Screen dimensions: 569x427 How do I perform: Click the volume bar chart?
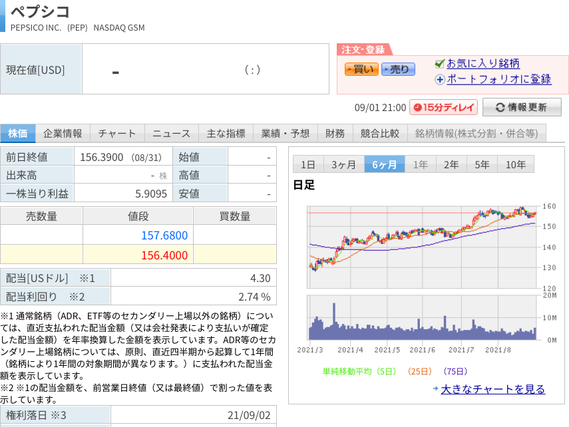422,317
